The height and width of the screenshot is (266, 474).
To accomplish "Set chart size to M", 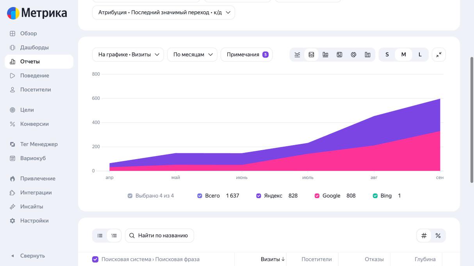I will 403,55.
